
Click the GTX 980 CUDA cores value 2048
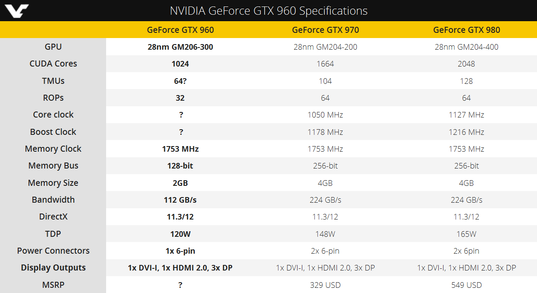click(466, 64)
